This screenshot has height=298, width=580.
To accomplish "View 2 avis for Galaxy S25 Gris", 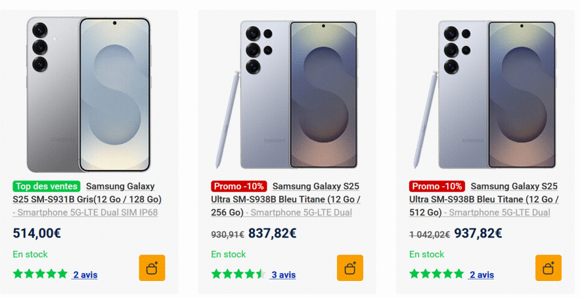I will point(85,275).
